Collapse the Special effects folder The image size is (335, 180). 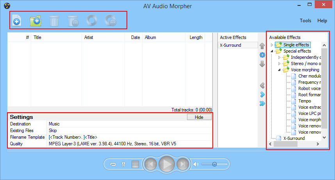tap(272, 51)
